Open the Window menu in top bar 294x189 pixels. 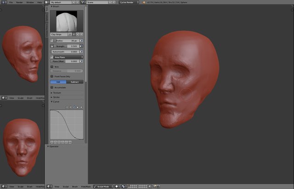click(30, 2)
